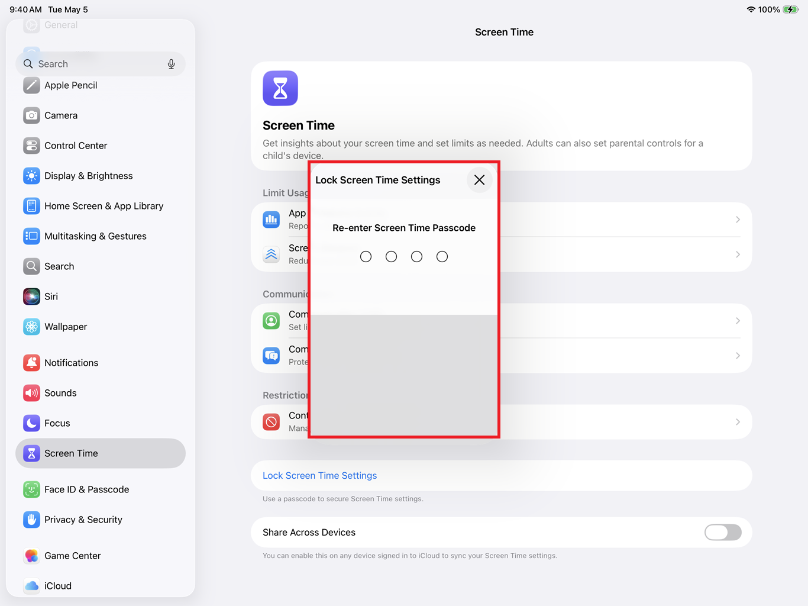
Task: Tap the Screen Distance arrows icon
Action: click(272, 254)
